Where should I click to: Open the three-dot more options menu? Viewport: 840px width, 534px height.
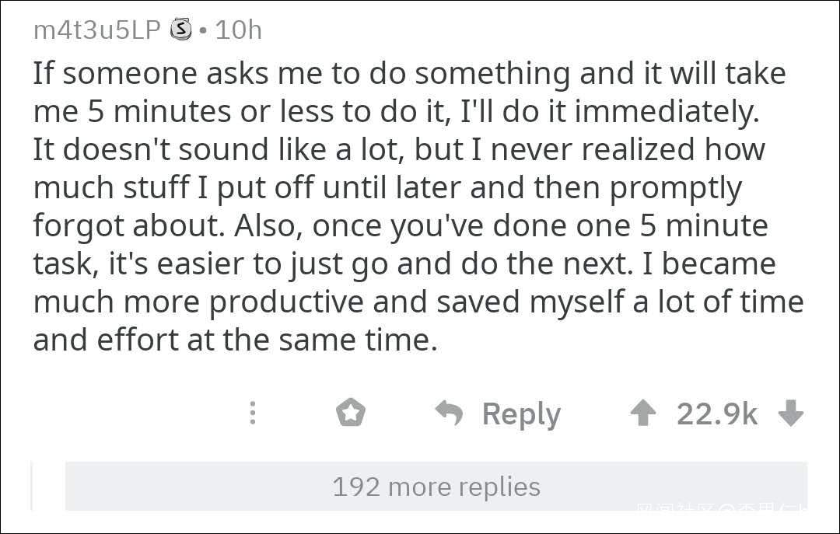252,413
